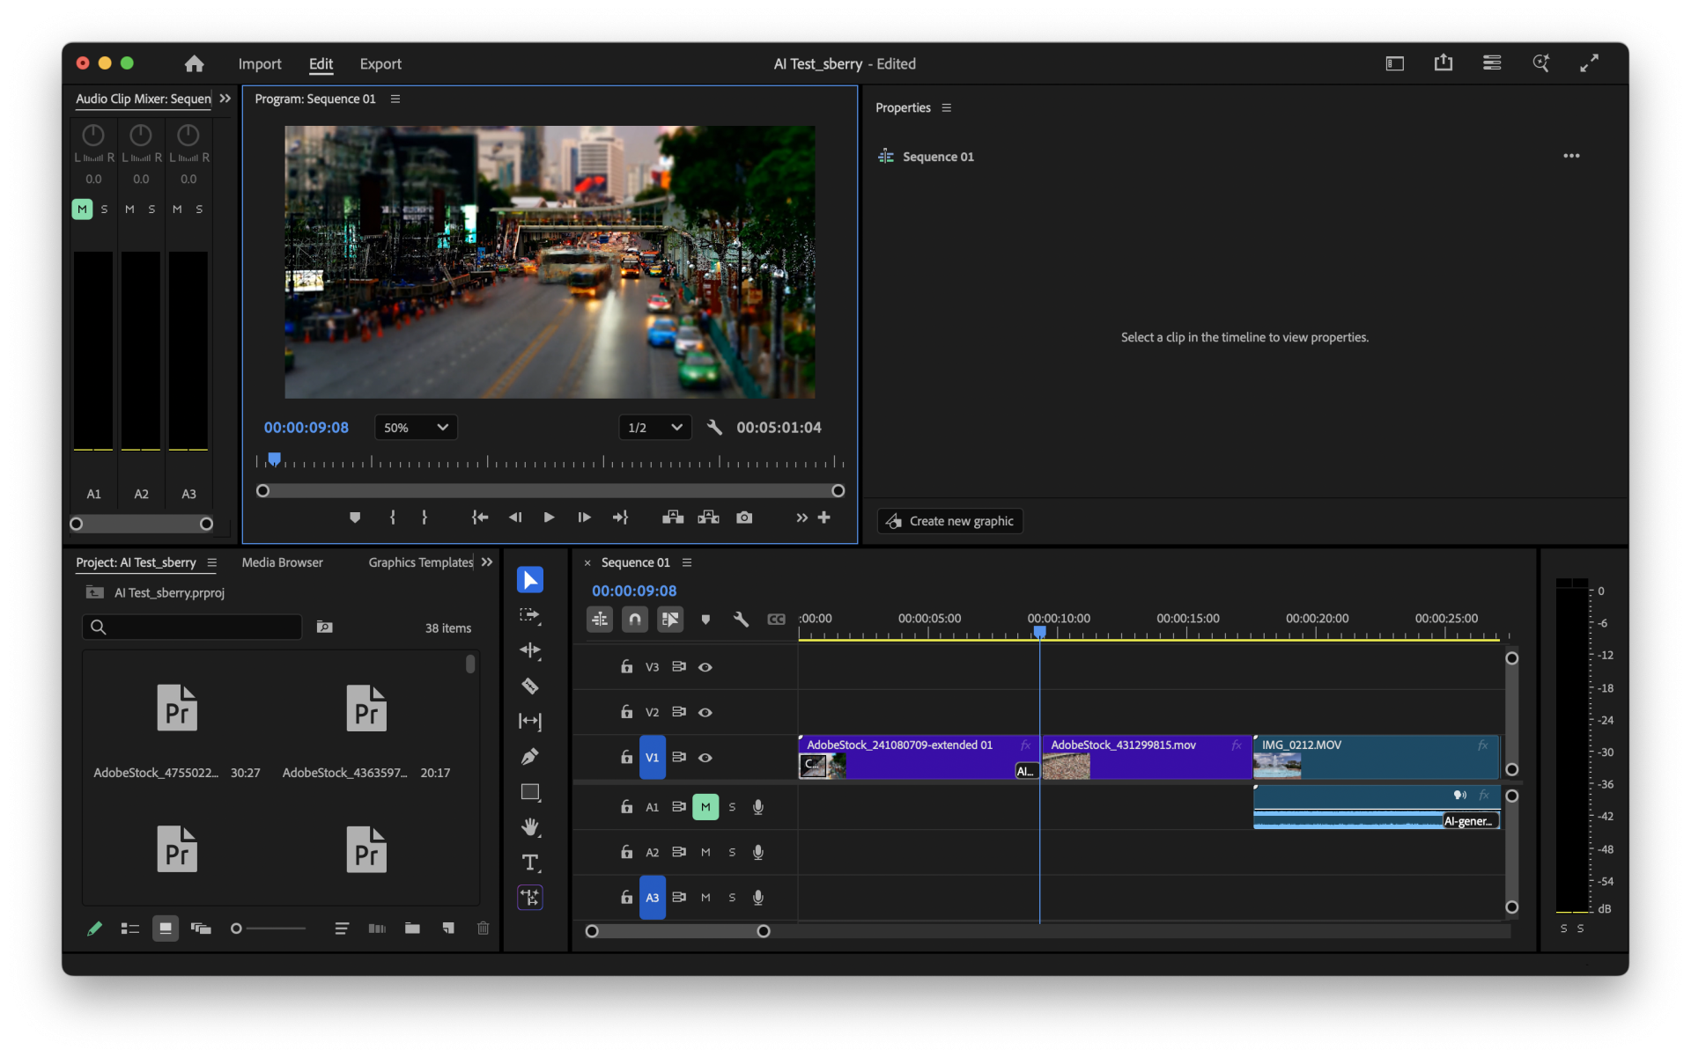
Task: Open the 1/2 playback resolution dropdown
Action: point(654,427)
